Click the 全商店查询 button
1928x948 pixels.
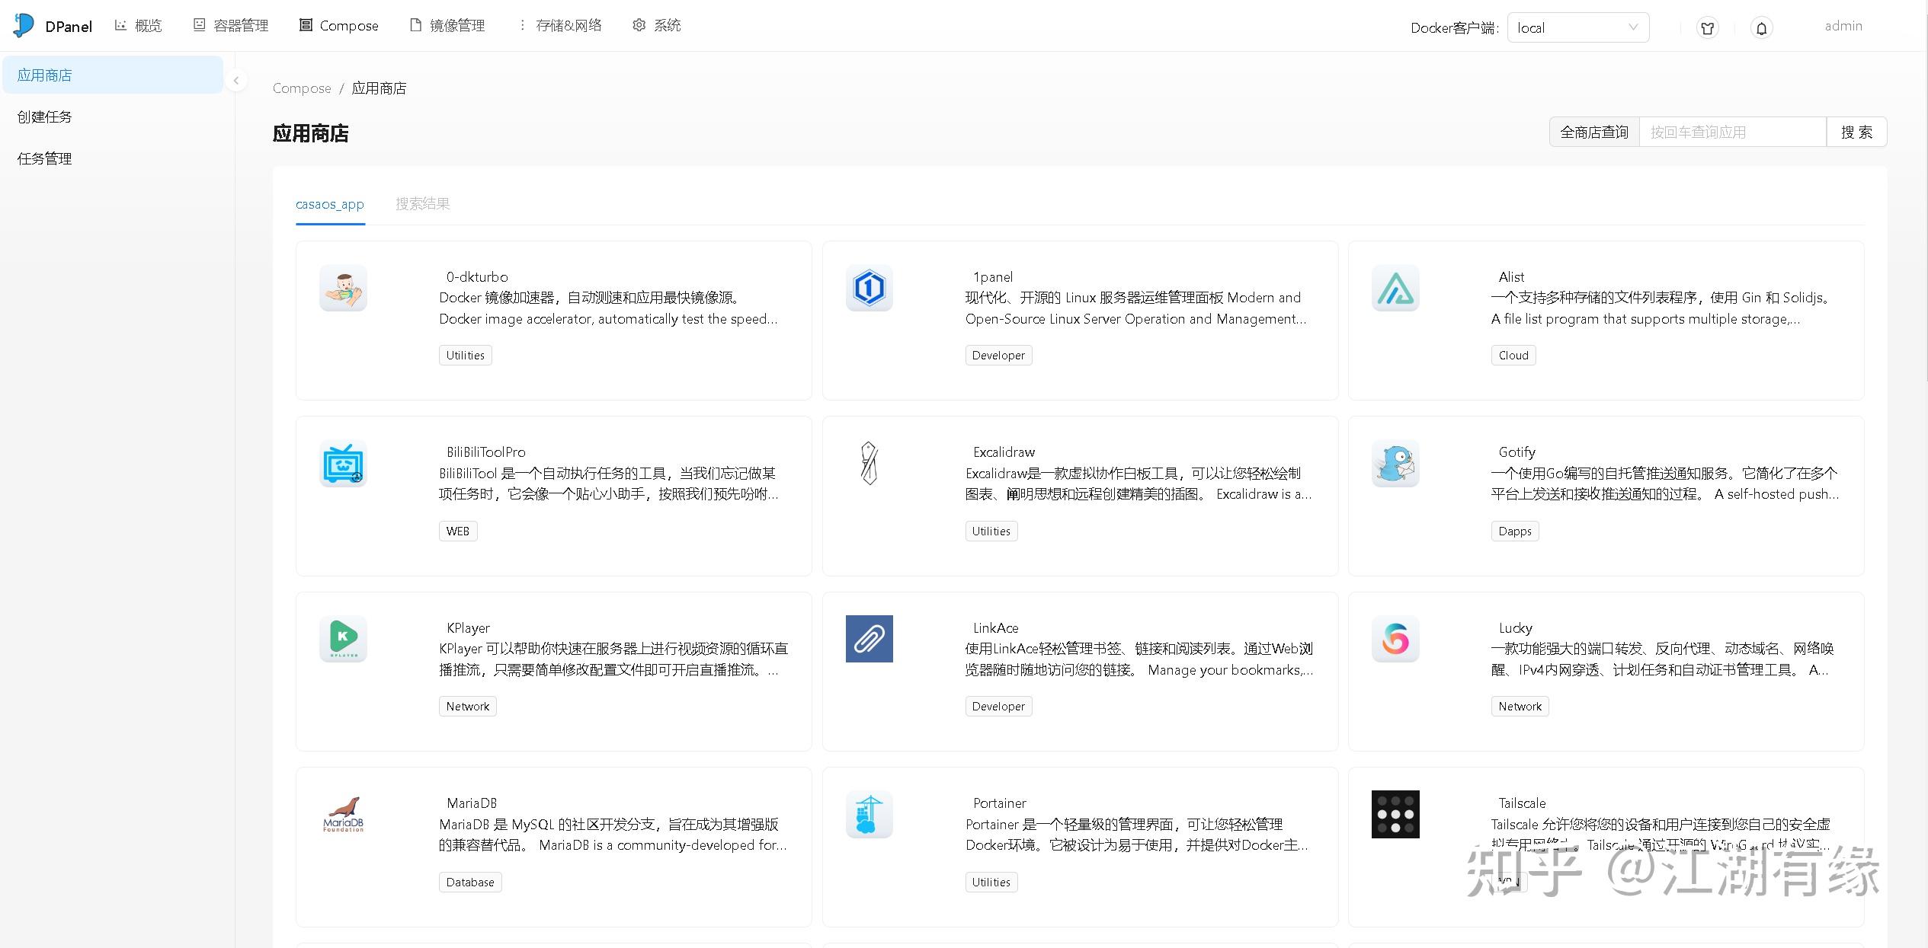point(1593,131)
